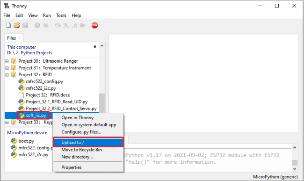Click the folder icon of Project 32: RFID
The height and width of the screenshot is (181, 304).
tap(14, 75)
